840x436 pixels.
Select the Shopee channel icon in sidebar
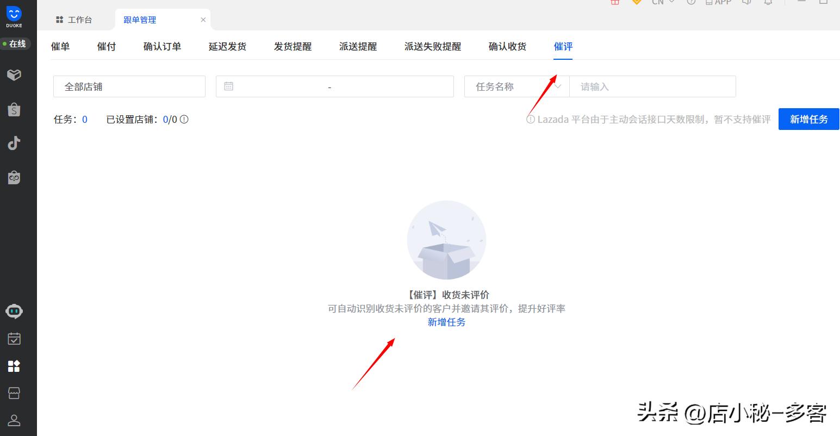click(14, 109)
